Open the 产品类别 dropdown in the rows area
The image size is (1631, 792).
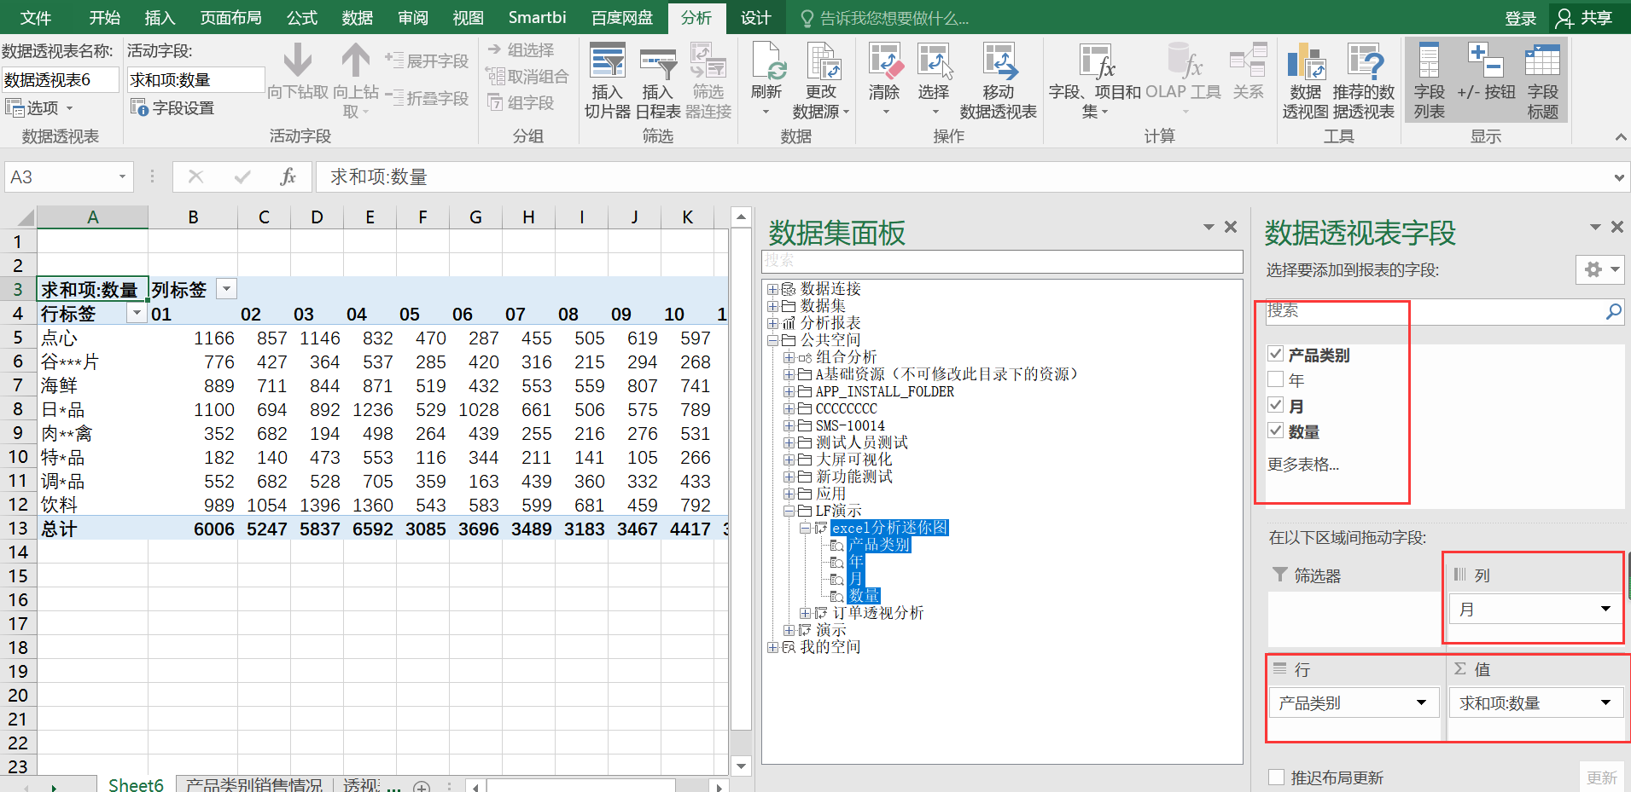coord(1421,702)
